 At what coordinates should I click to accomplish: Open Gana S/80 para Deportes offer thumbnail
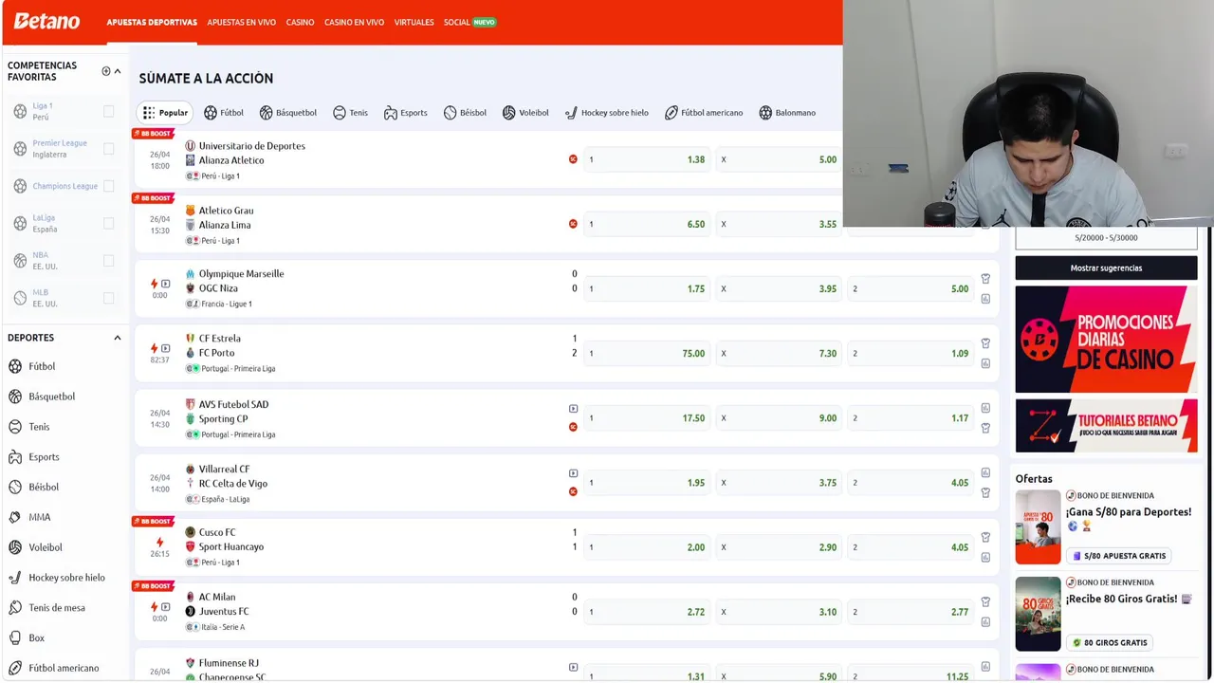pos(1038,527)
